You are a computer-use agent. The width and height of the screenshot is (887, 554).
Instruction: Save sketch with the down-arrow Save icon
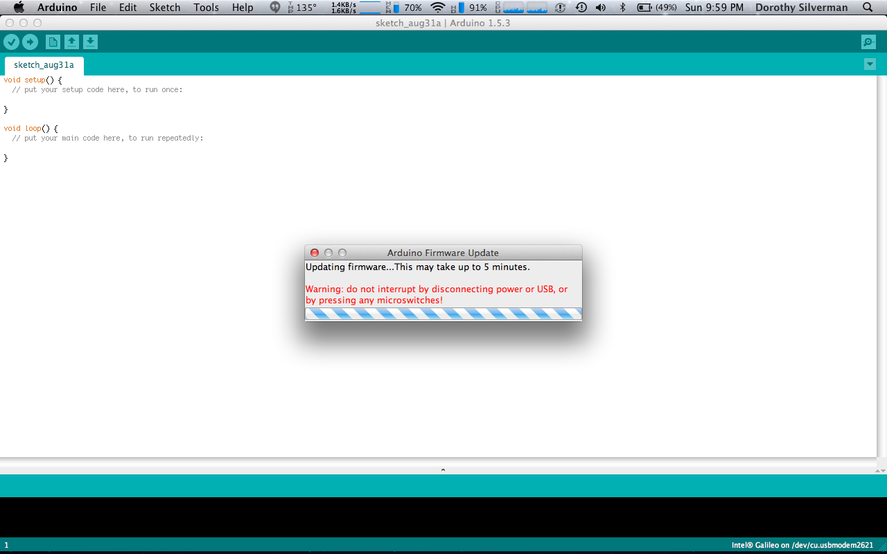pyautogui.click(x=90, y=42)
